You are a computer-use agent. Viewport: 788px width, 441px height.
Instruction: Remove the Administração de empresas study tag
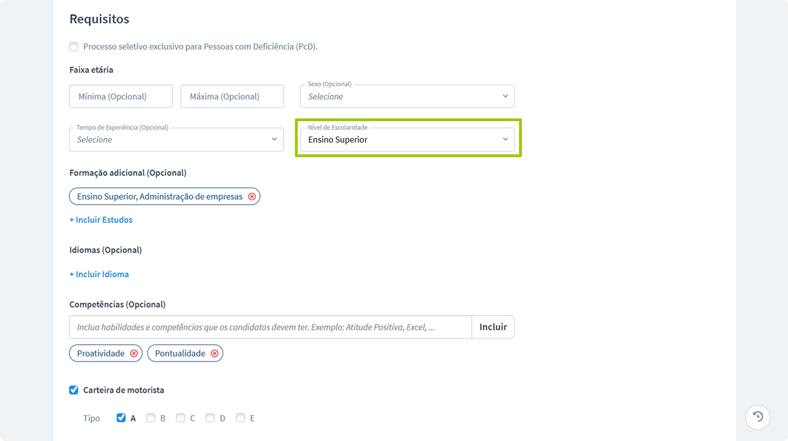tap(252, 196)
